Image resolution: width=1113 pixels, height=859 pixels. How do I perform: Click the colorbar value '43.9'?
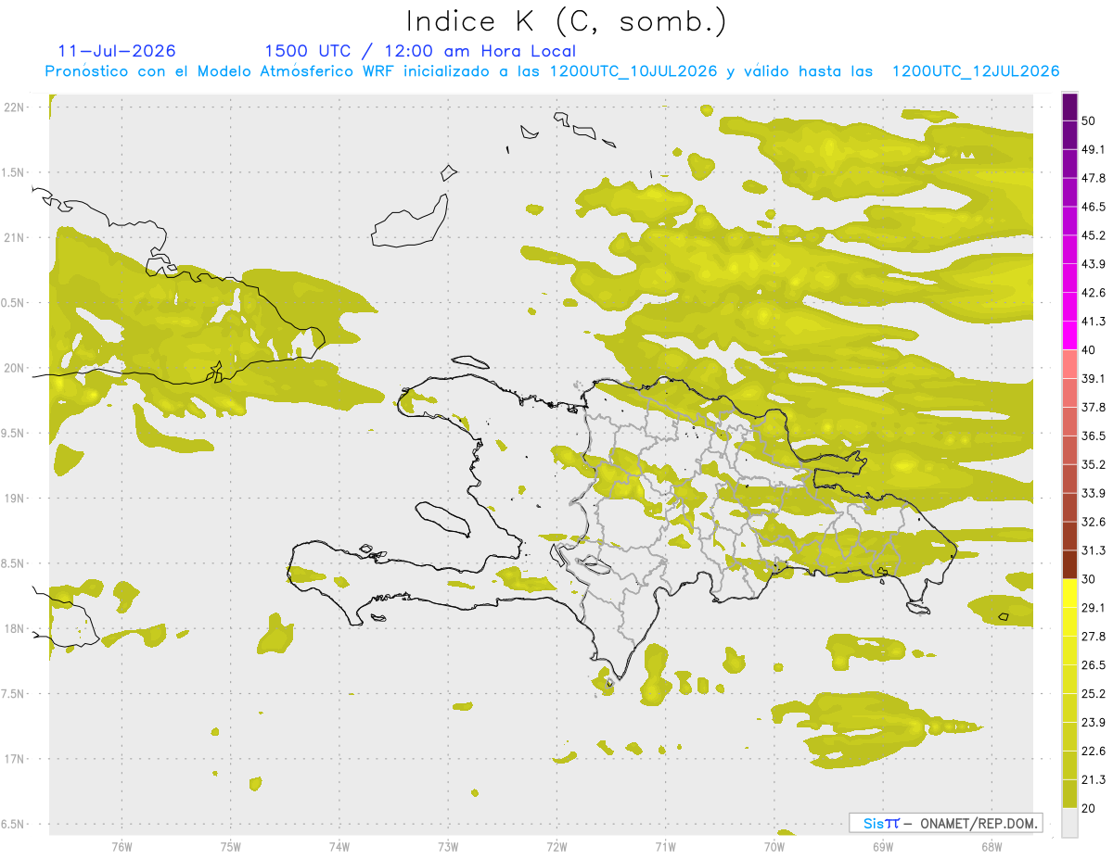click(1093, 264)
